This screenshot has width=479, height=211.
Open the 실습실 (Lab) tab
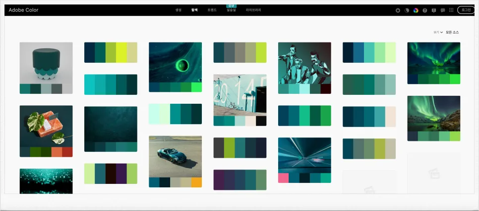[x=231, y=10]
